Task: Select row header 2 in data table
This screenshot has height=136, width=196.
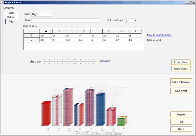Action: pos(32,40)
